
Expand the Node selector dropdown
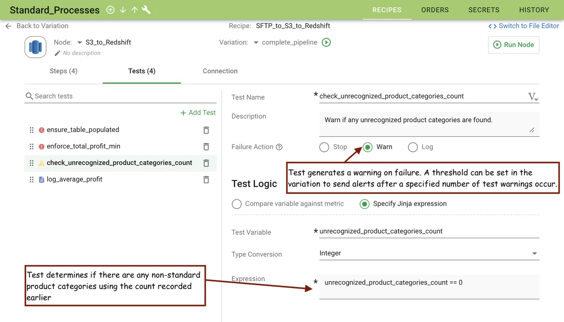coord(79,42)
